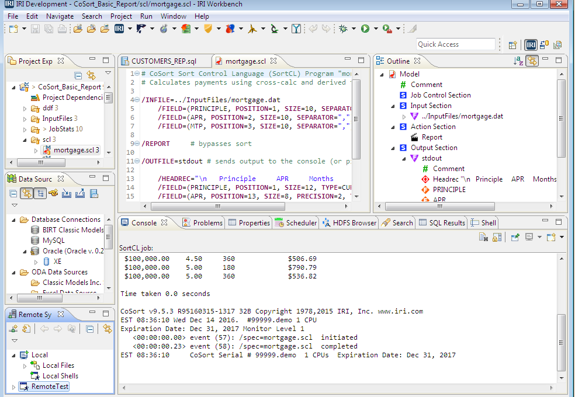Viewport: 575px width, 397px height.
Task: Toggle Link with Editor in Remote Systems
Action: point(108,329)
